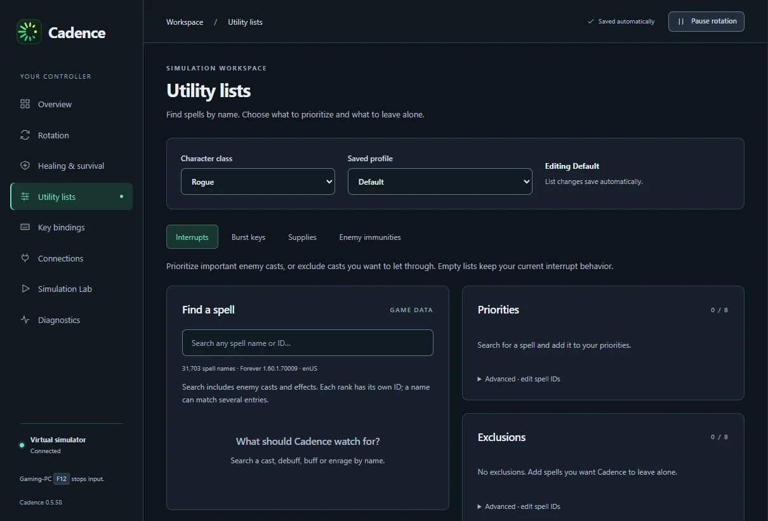Switch to the Supplies tab

coord(302,237)
